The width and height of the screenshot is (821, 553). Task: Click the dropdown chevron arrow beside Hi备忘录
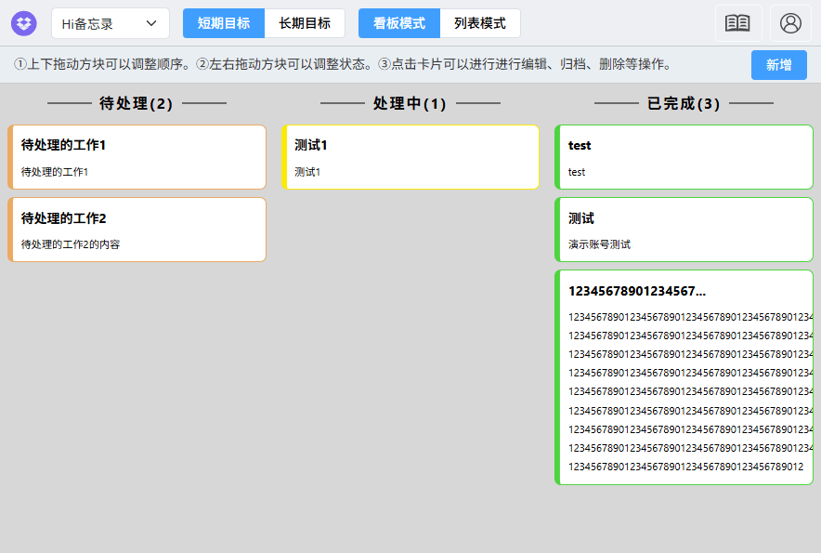(151, 23)
